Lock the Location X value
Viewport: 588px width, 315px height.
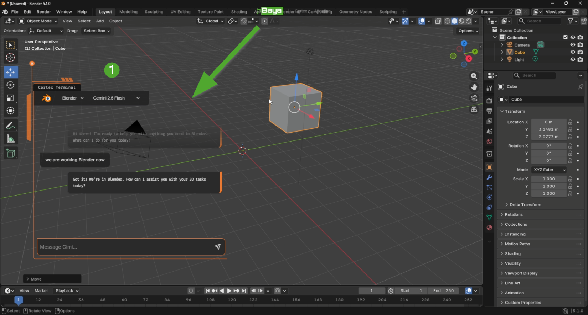(570, 122)
